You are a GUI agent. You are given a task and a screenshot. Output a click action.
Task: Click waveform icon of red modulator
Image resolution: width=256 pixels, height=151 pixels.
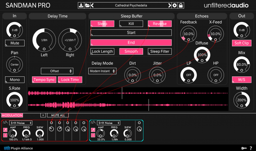[x=6, y=122]
